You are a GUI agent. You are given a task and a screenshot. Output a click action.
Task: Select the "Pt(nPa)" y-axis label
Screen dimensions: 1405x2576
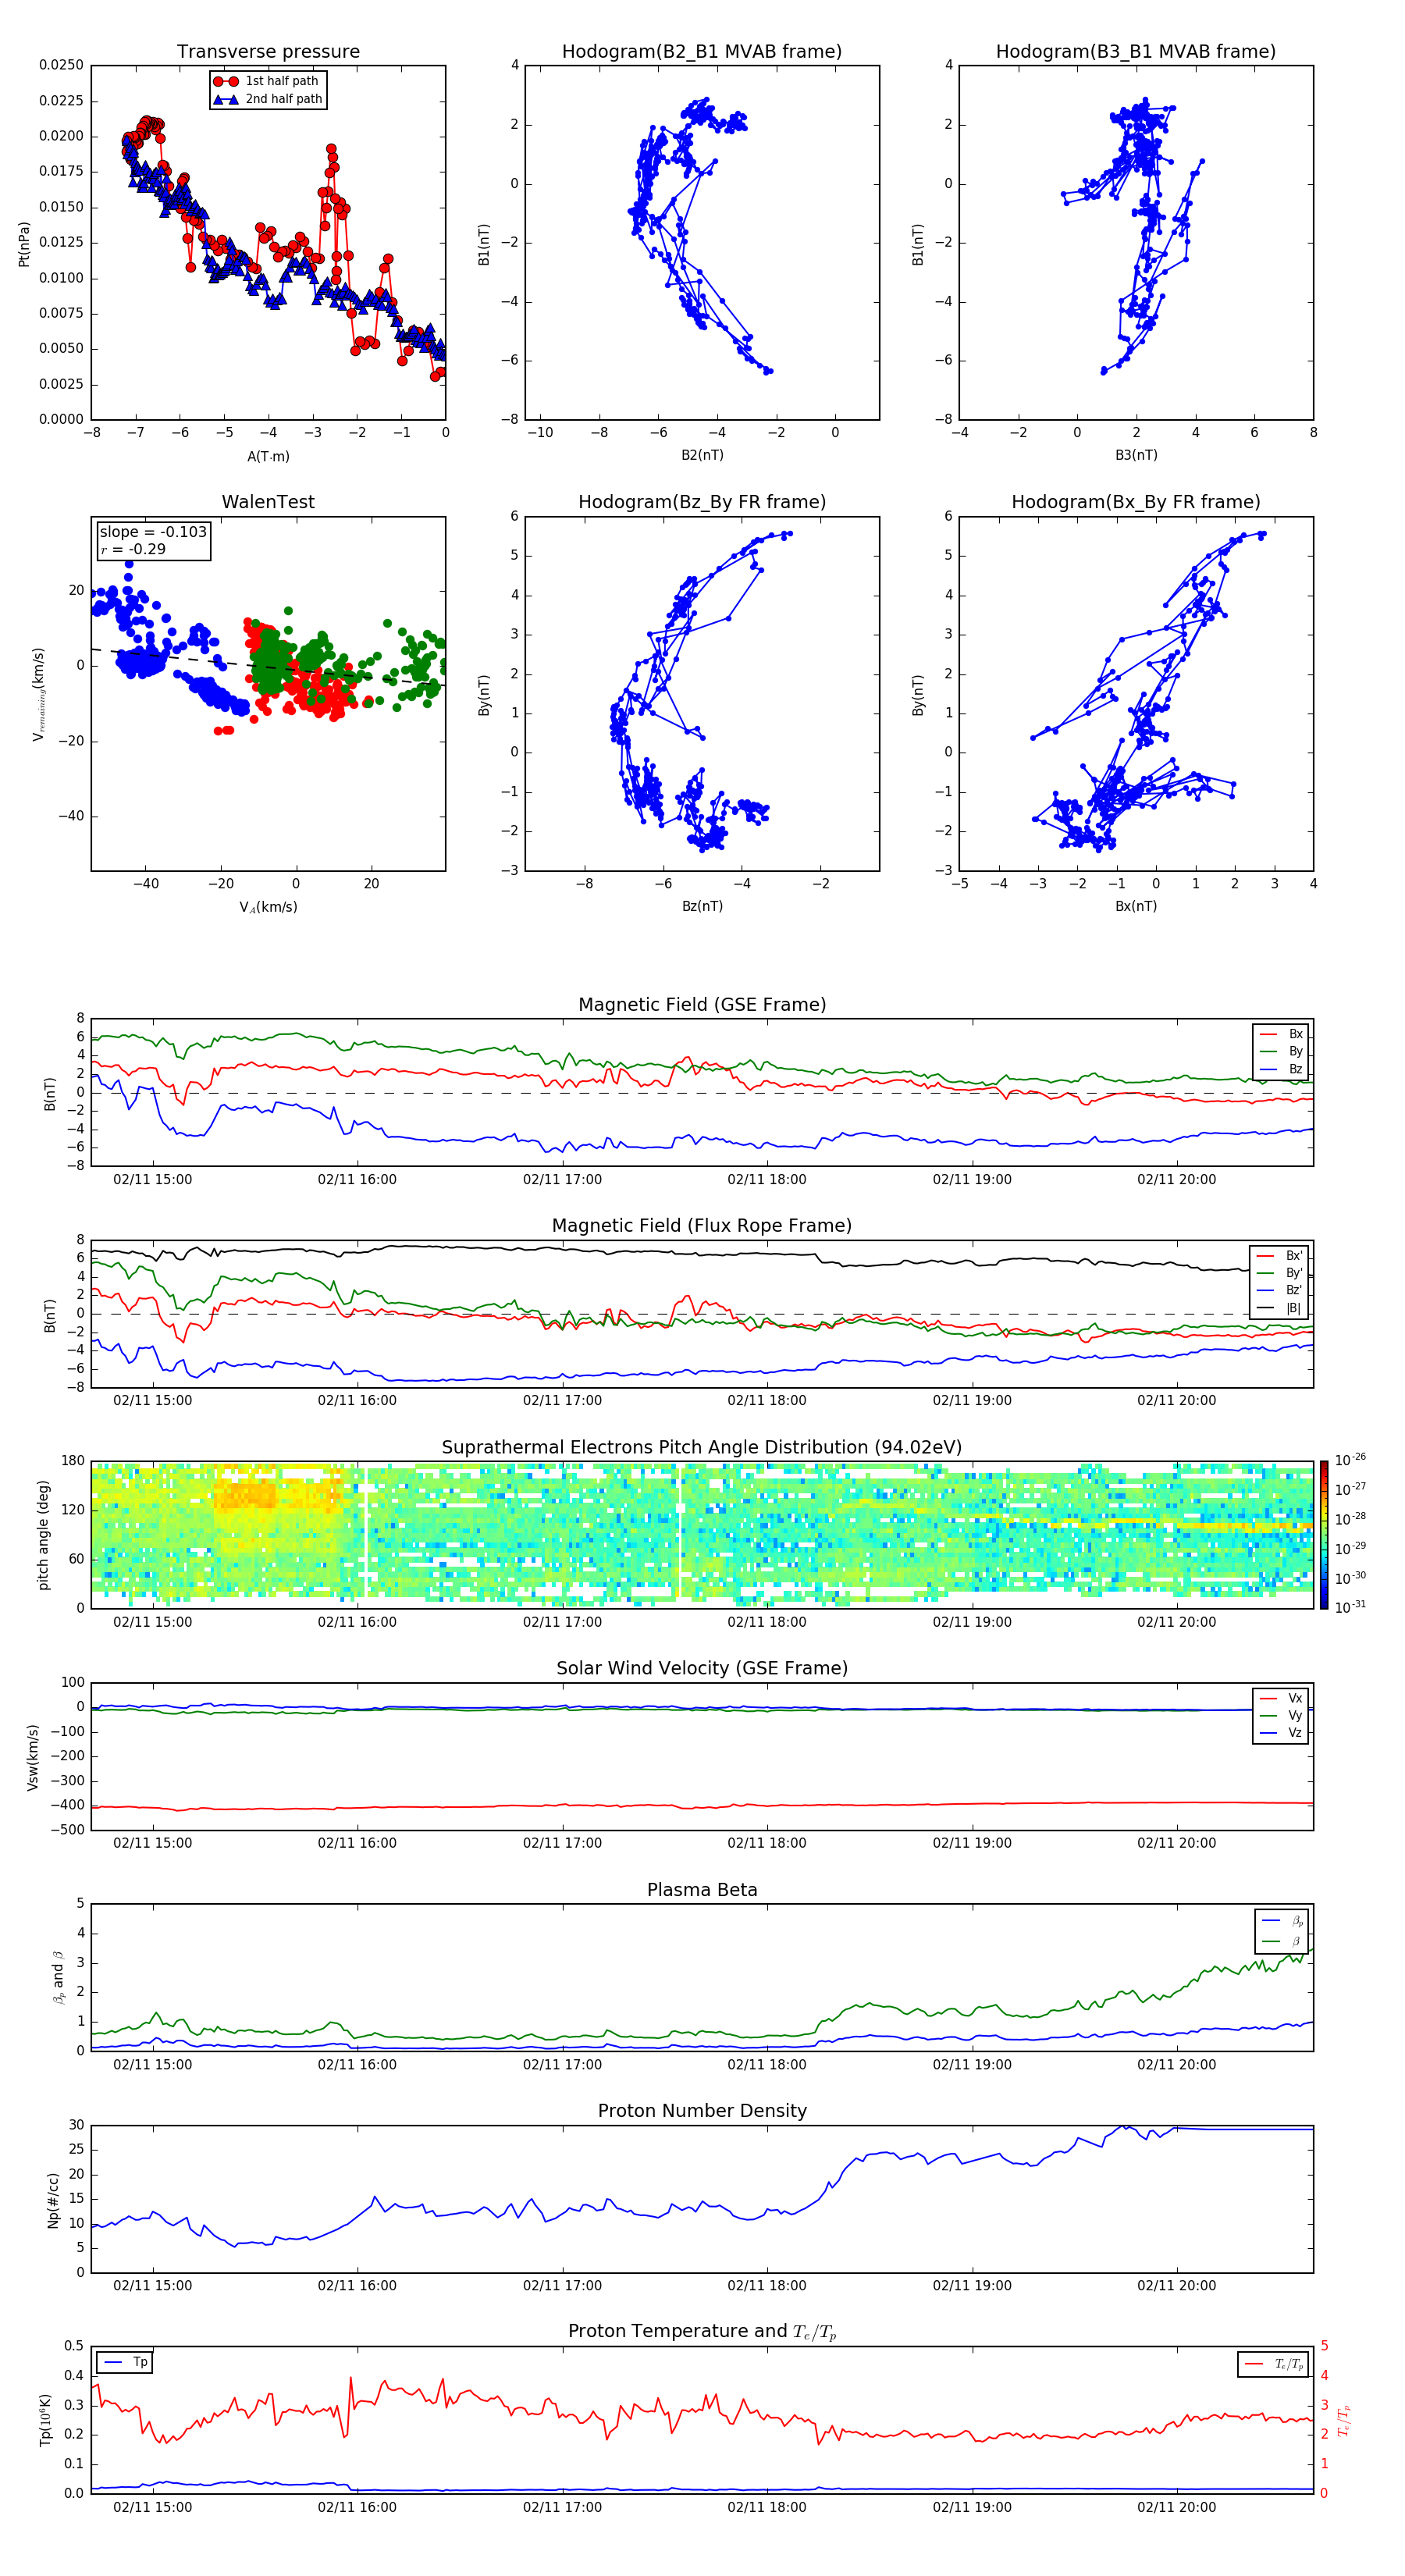coord(24,243)
